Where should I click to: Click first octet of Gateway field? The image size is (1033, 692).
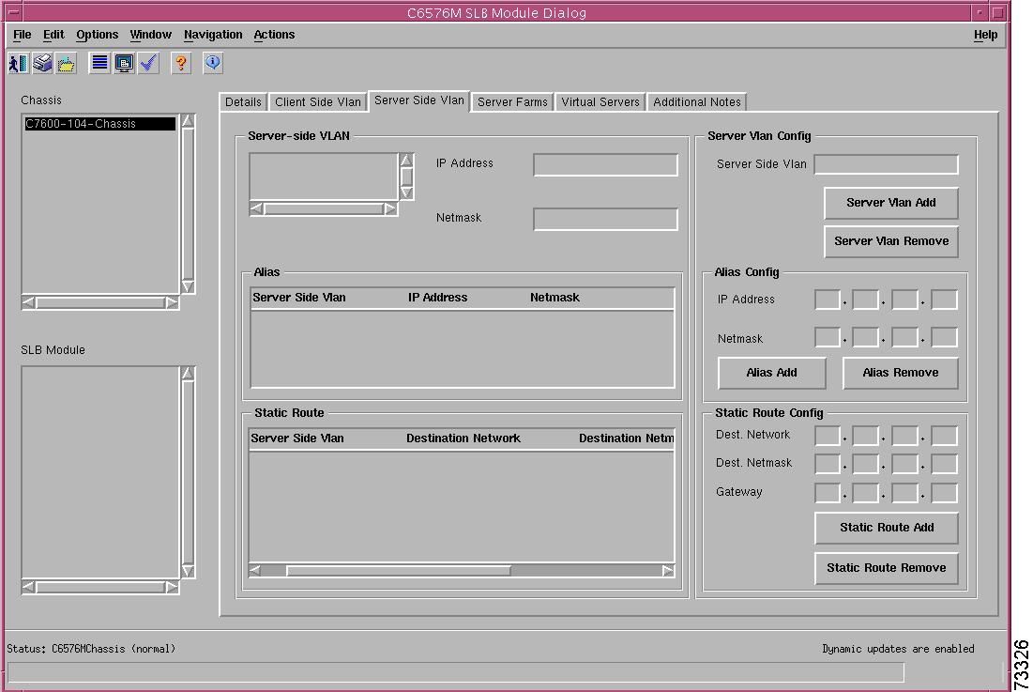828,493
